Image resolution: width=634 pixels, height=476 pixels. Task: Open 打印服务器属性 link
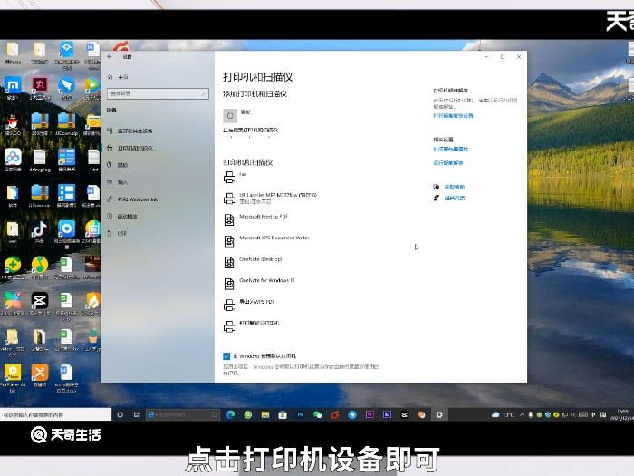(x=450, y=150)
